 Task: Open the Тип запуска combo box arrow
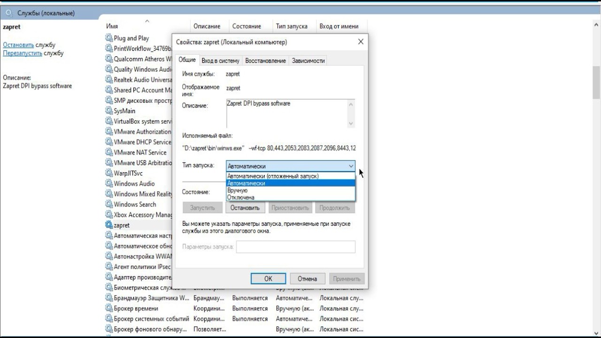point(351,166)
